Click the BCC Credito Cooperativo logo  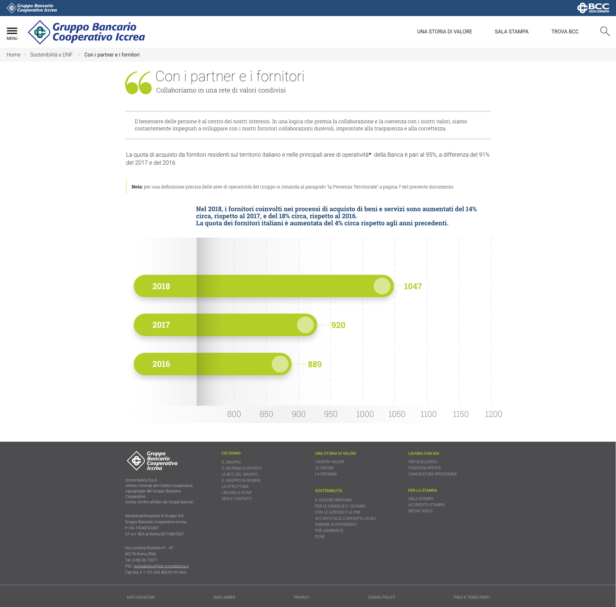click(x=593, y=8)
